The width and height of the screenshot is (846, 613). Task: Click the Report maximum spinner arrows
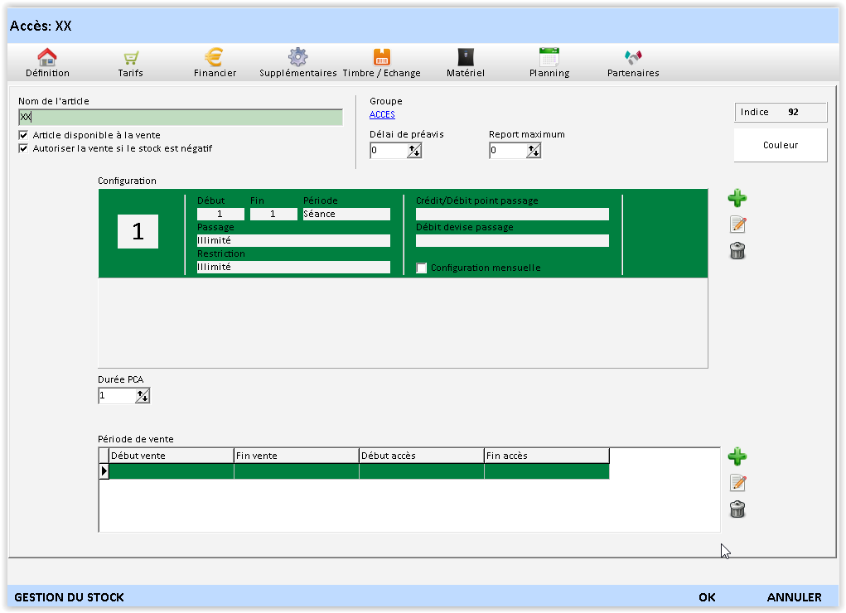click(534, 151)
